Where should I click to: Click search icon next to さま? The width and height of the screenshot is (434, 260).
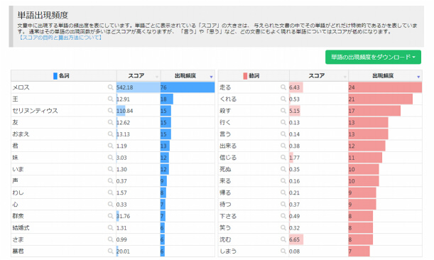(110, 239)
